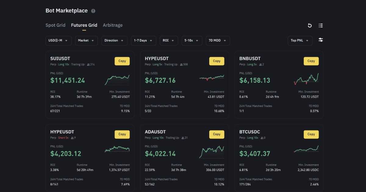Open the ROI filter dropdown
Image resolution: width=366 pixels, height=192 pixels.
(169, 40)
